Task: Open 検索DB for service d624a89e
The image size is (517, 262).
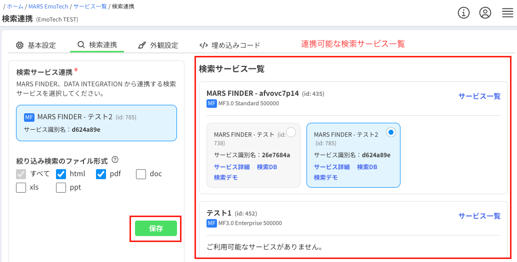Action: coord(367,167)
